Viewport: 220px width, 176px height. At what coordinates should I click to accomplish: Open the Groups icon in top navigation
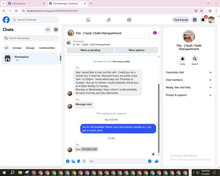[x=129, y=20]
